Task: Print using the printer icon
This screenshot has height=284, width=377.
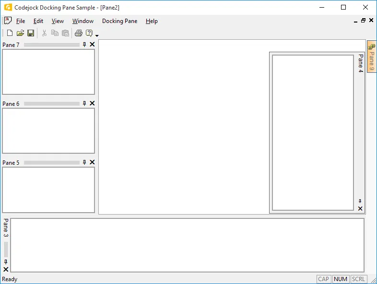Action: tap(79, 33)
